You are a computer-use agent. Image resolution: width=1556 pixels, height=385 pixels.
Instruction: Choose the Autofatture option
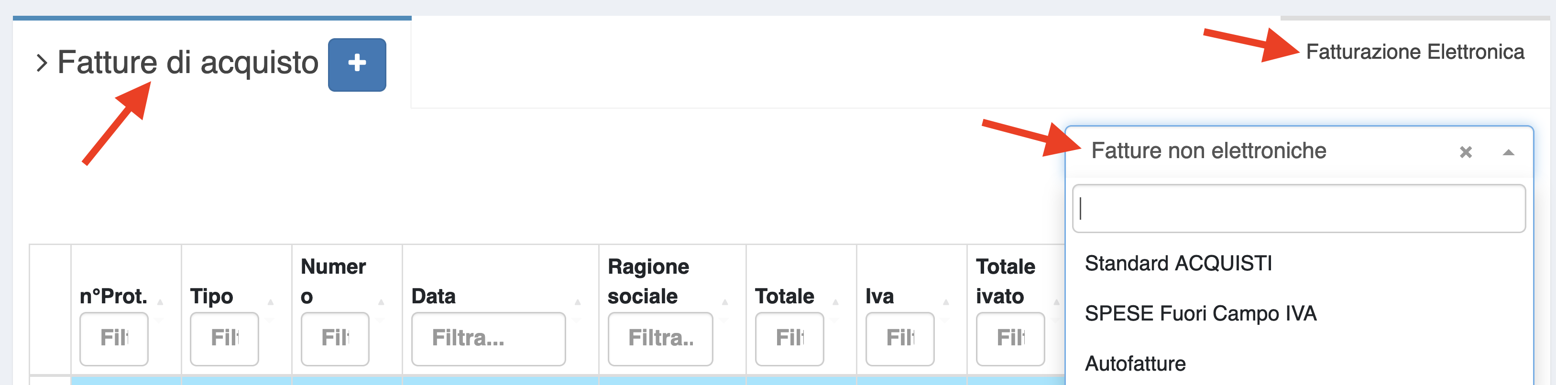[1136, 363]
